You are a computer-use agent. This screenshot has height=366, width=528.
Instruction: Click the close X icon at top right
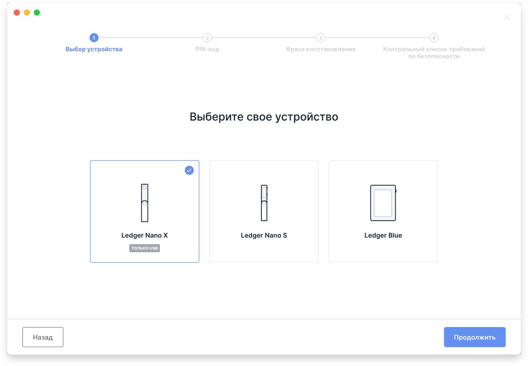point(507,17)
